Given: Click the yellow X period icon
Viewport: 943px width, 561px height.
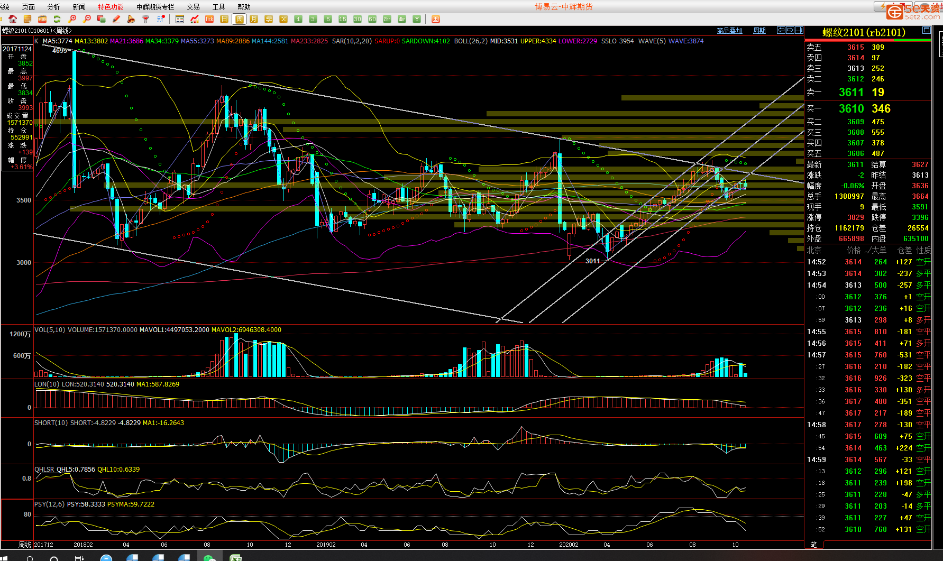Looking at the screenshot, I should point(283,19).
